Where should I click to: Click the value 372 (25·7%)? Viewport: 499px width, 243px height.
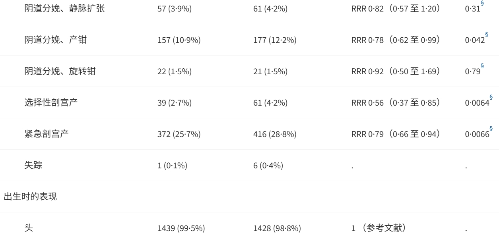[x=179, y=135]
